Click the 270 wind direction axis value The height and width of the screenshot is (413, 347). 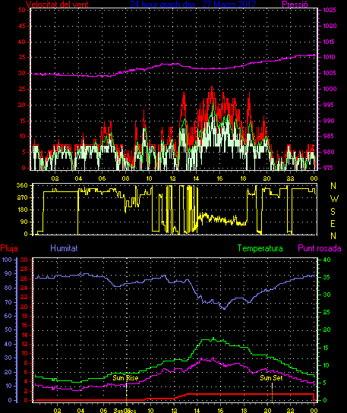(22, 197)
